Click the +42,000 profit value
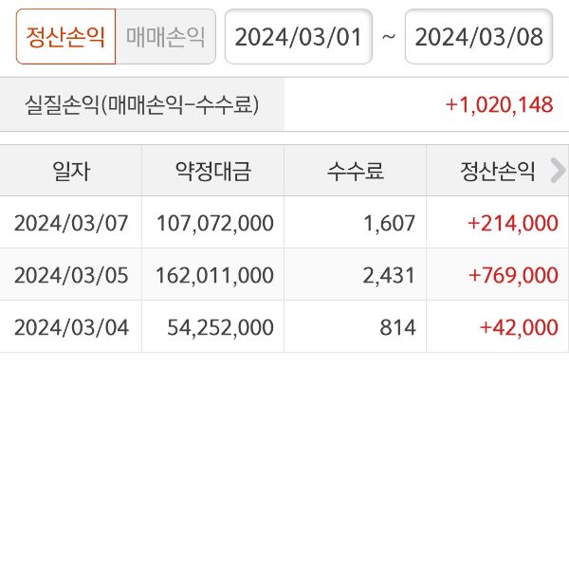 coord(518,327)
